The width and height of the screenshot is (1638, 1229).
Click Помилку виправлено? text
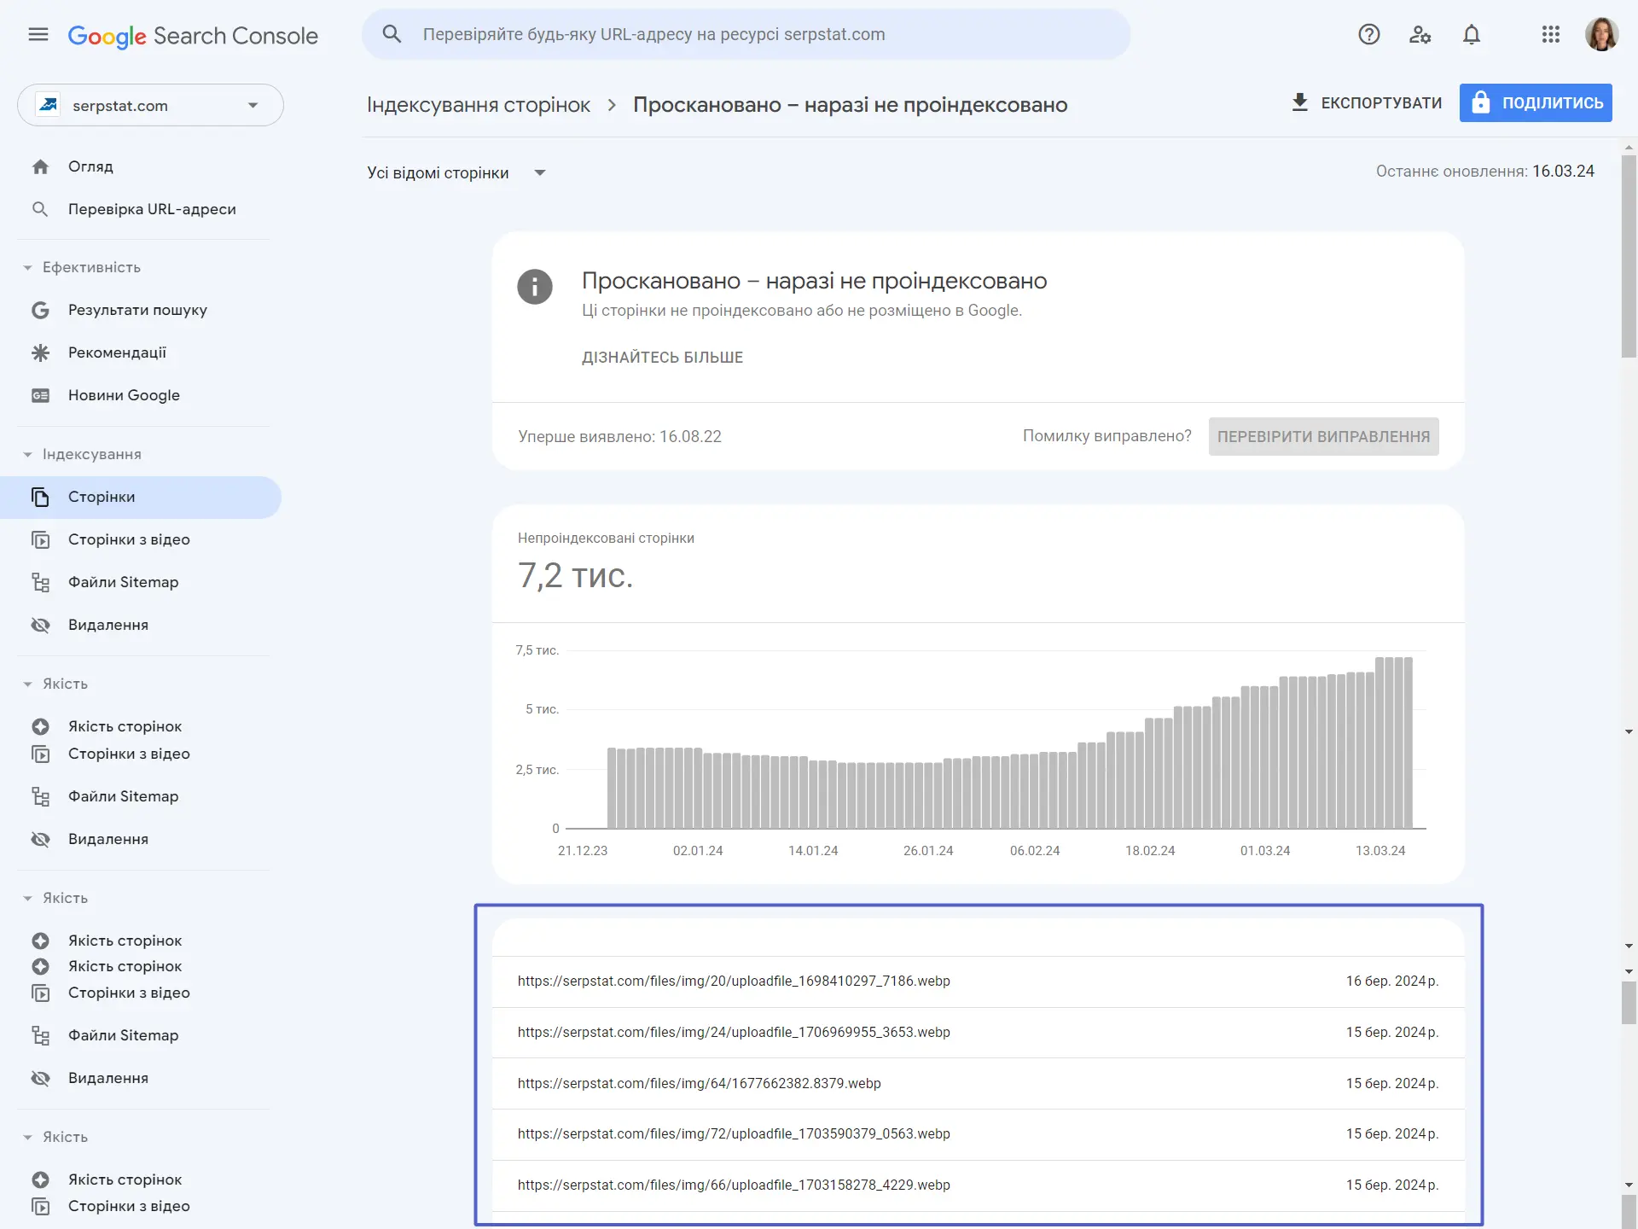pyautogui.click(x=1107, y=436)
